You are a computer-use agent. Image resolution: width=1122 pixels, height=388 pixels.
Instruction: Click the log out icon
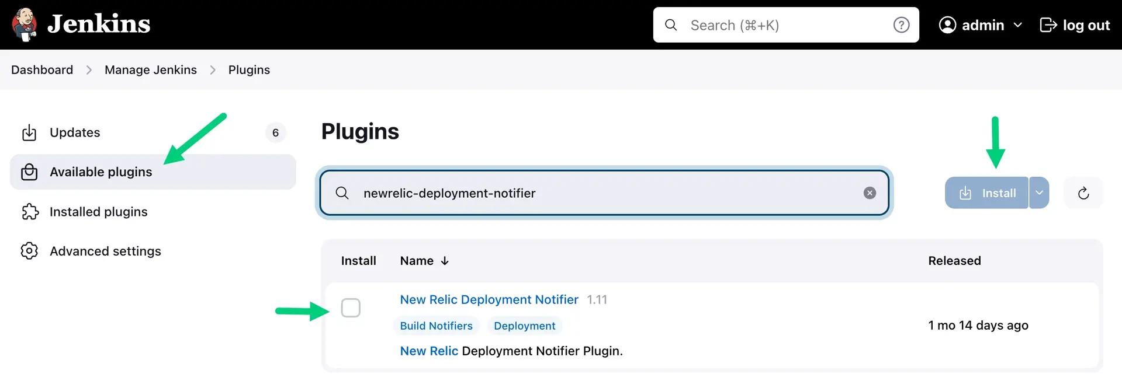(1048, 25)
